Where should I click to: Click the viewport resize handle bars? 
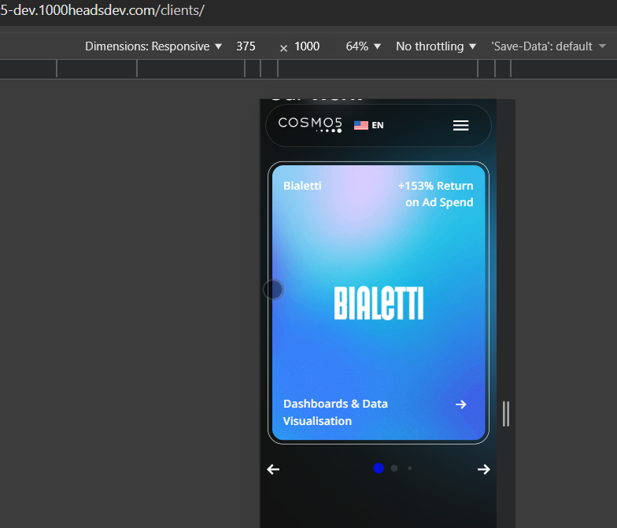(506, 414)
